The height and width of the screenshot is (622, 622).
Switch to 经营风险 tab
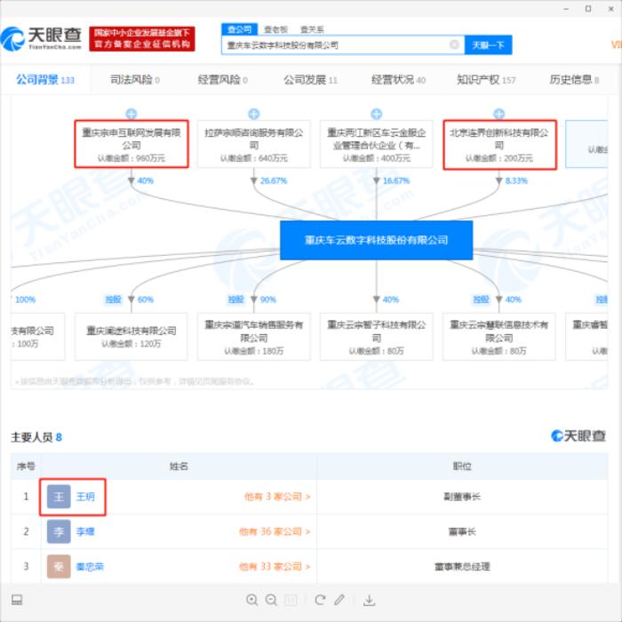222,80
